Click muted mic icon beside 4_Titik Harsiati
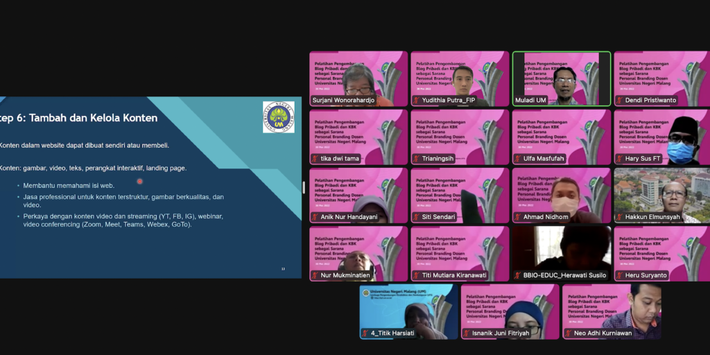 tap(365, 334)
